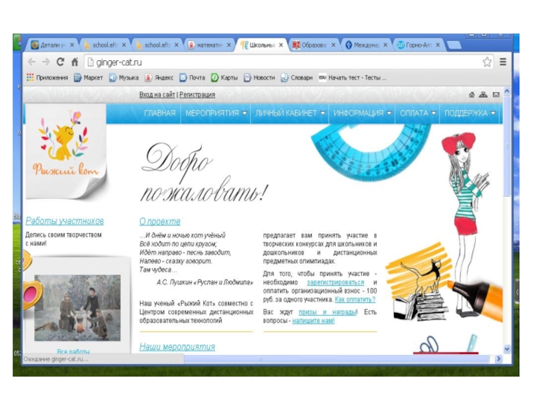The width and height of the screenshot is (536, 402).
Task: Open the Почта bookmark
Action: [192, 78]
